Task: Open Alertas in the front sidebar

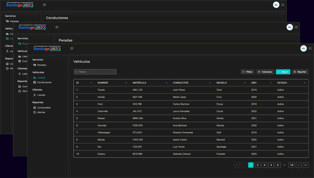Action: click(x=41, y=112)
